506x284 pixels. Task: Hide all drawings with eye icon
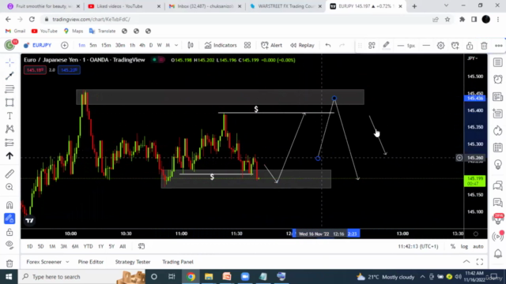point(9,245)
